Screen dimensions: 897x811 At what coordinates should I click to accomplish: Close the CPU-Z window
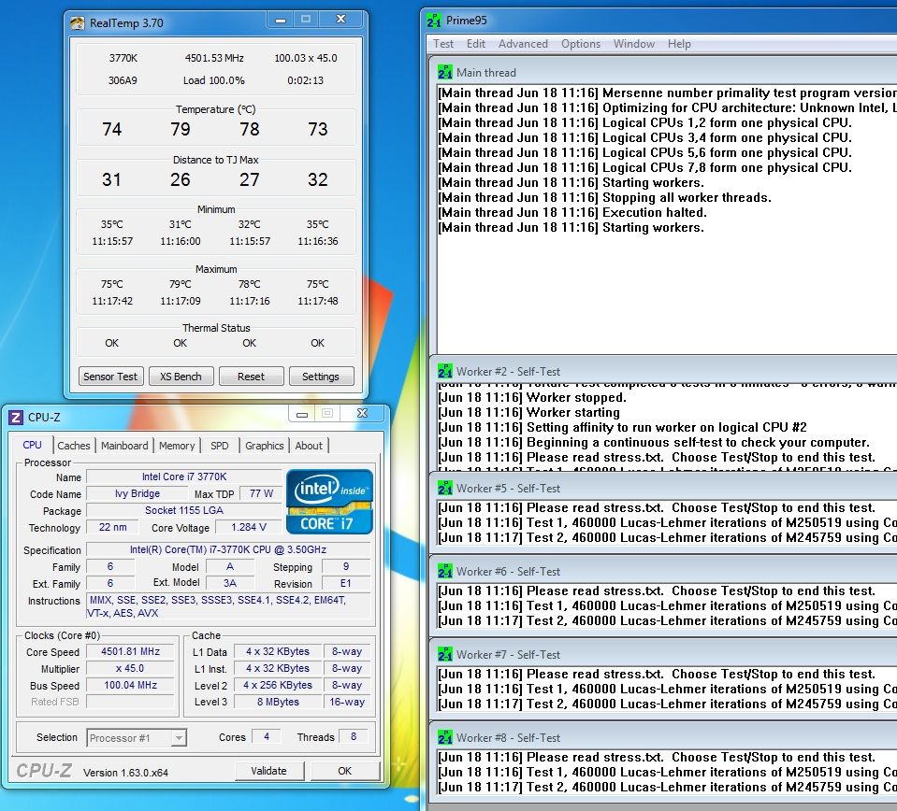363,413
